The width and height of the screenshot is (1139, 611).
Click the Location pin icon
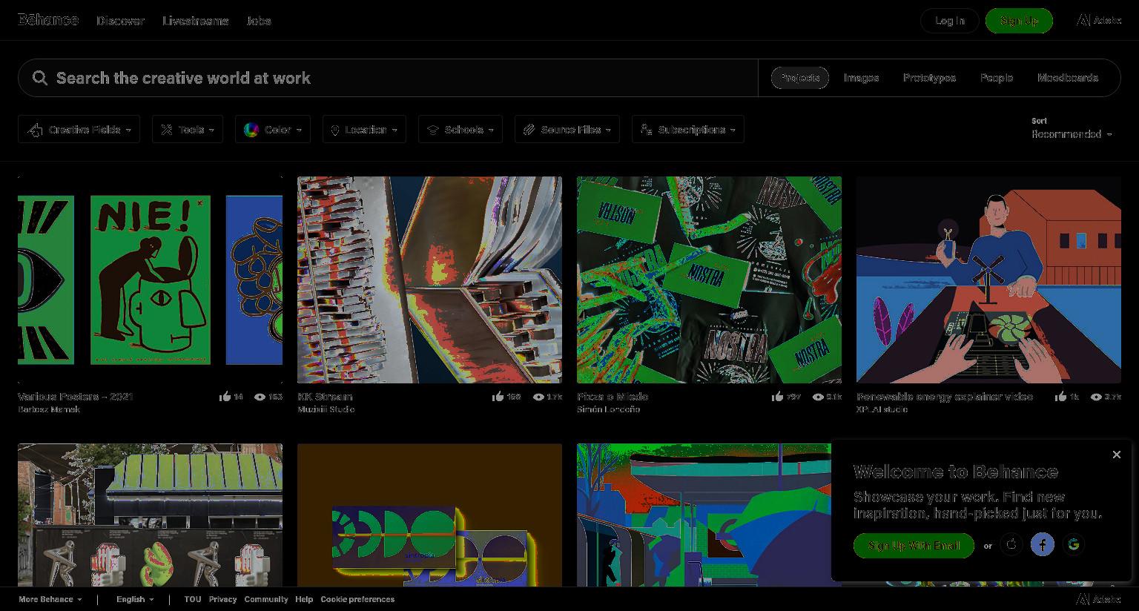(335, 130)
